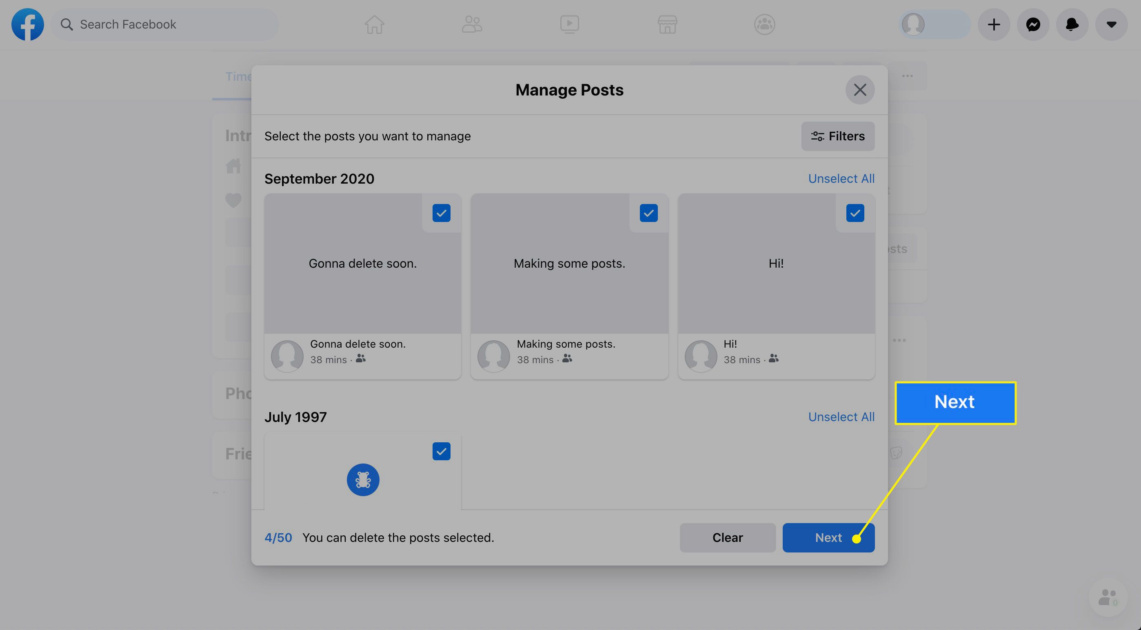Click the Marketplace icon in navigation bar
Image resolution: width=1141 pixels, height=630 pixels.
point(666,24)
